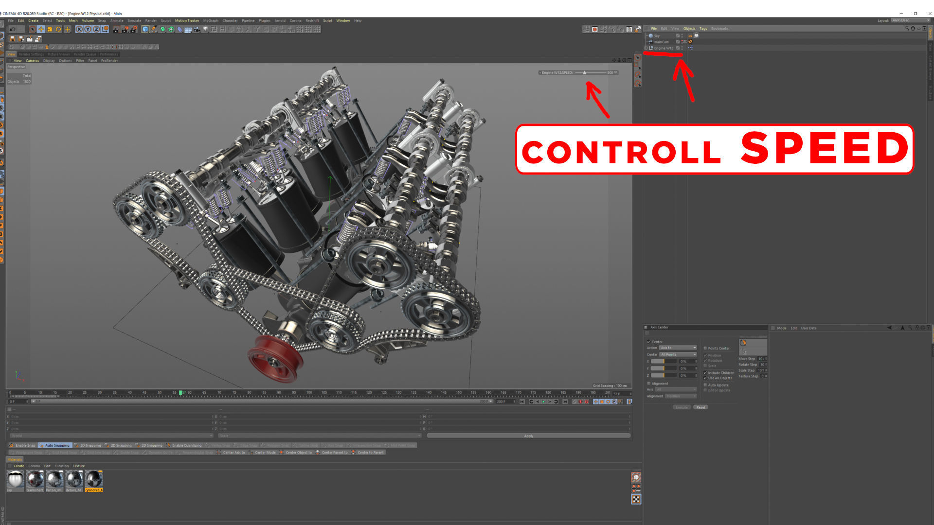The image size is (934, 525).
Task: Select the Move tool in toolbar
Action: (x=41, y=29)
